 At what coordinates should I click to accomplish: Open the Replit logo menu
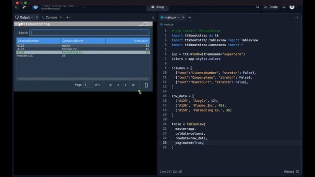(x=24, y=7)
